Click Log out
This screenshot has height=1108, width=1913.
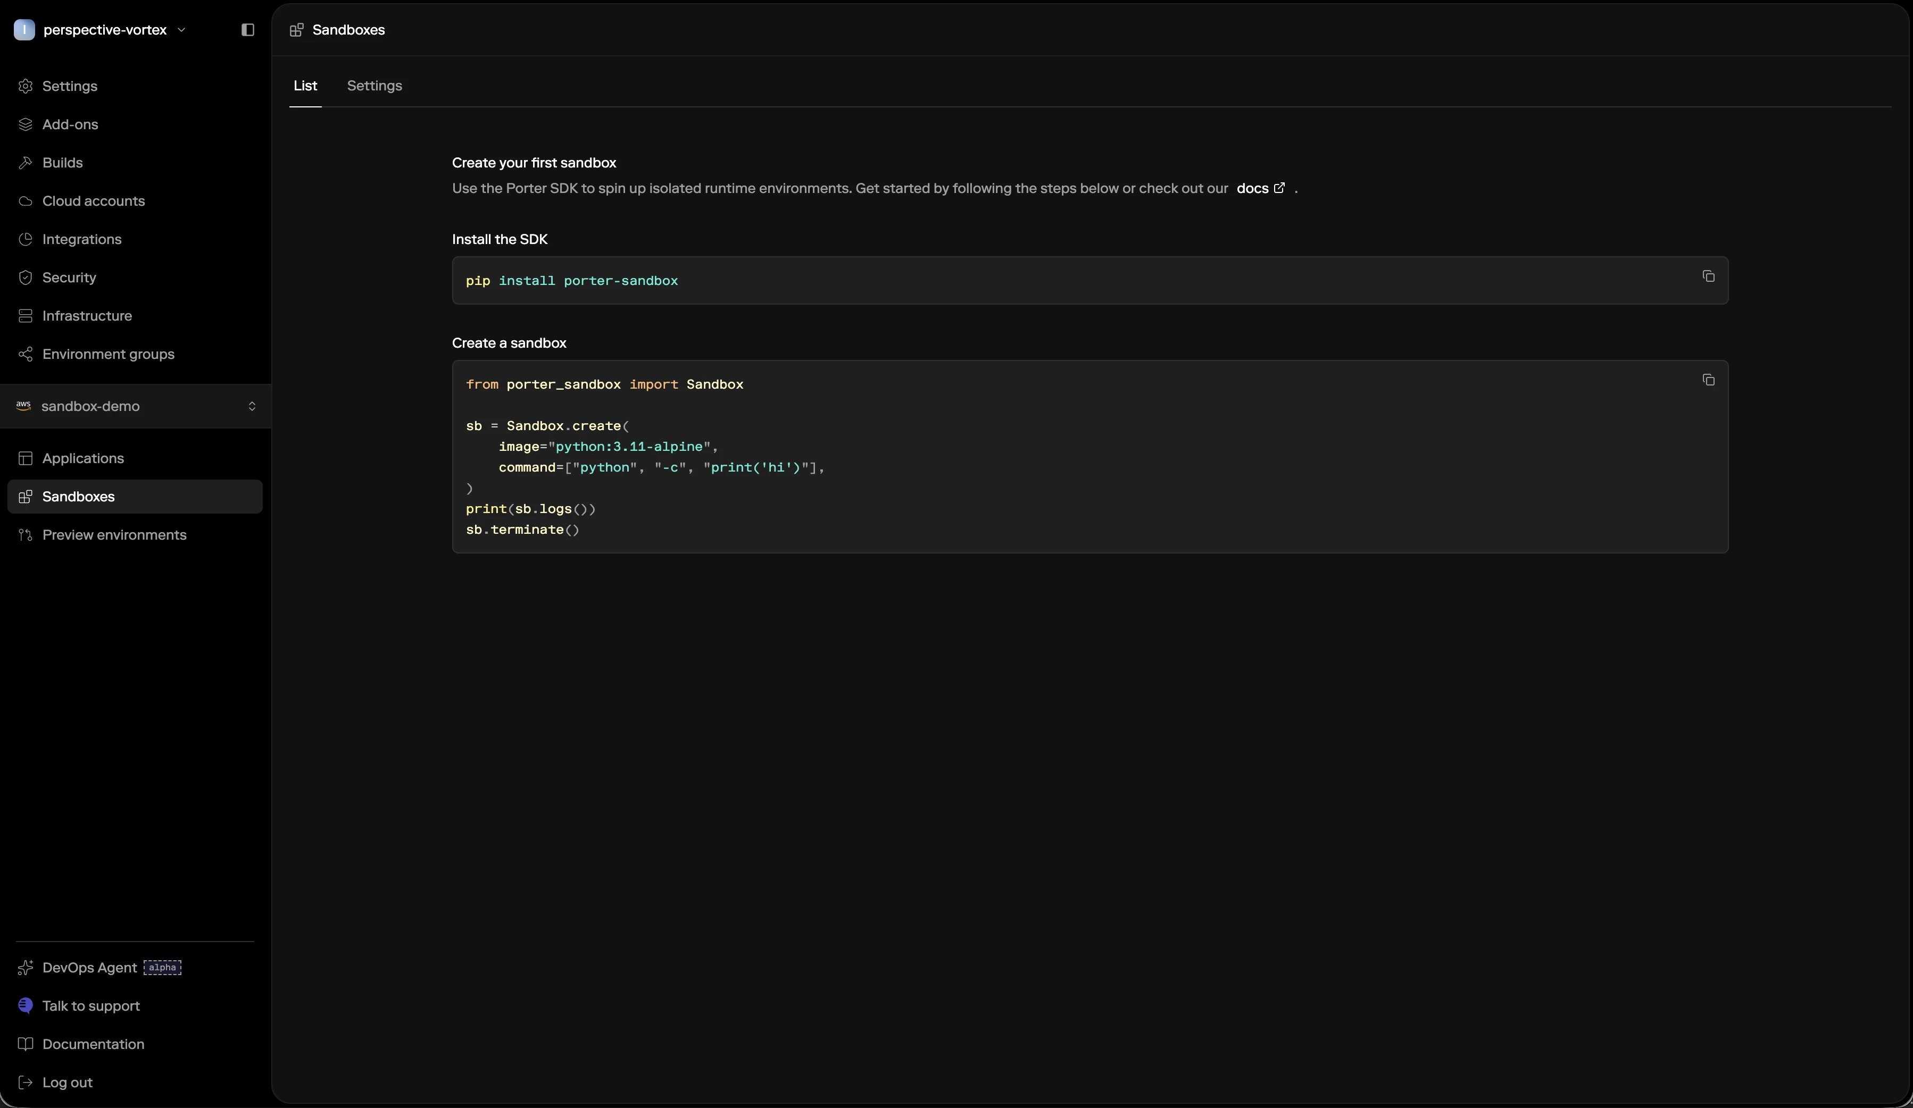(x=135, y=1082)
